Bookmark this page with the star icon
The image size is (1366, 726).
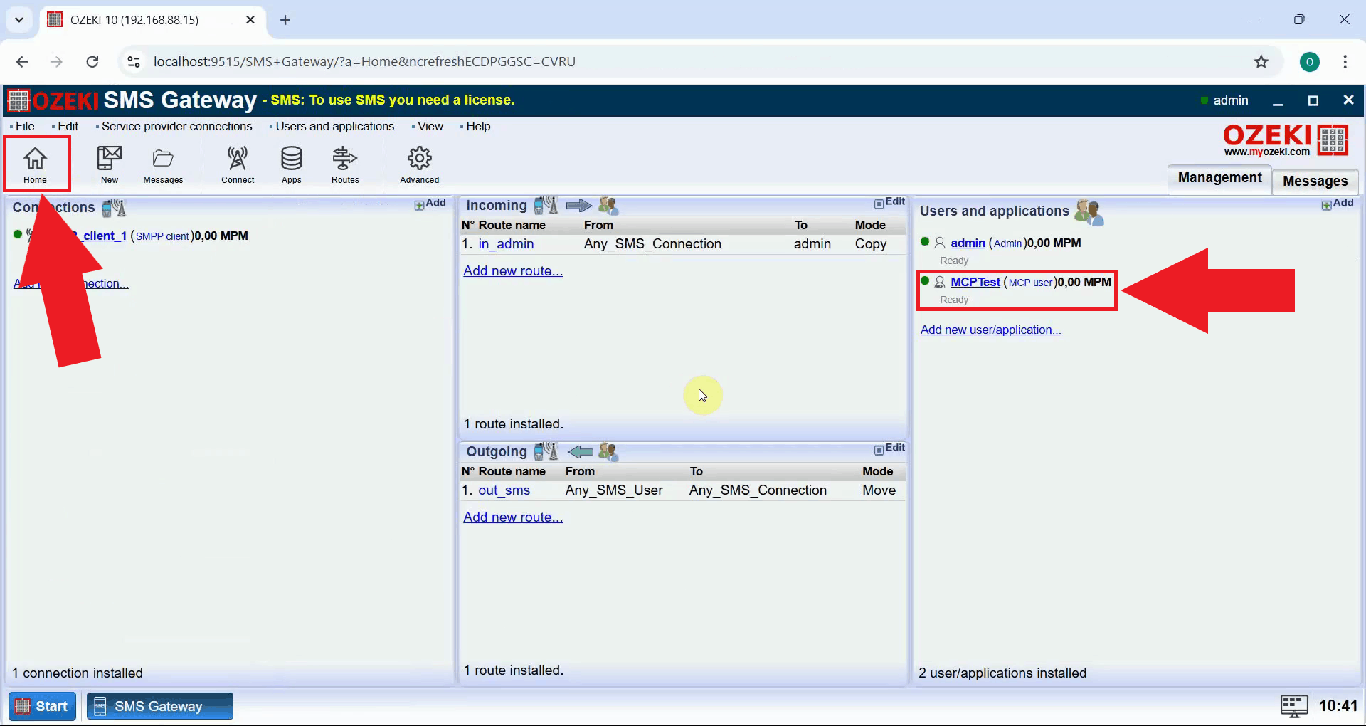(1261, 62)
